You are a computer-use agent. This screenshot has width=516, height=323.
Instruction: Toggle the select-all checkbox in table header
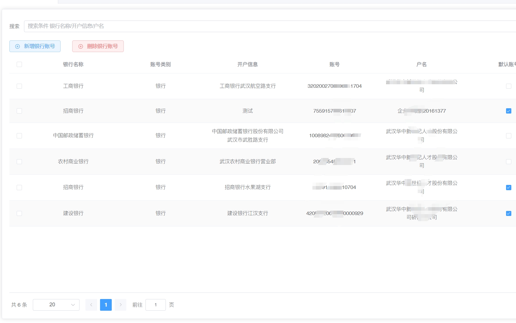19,64
